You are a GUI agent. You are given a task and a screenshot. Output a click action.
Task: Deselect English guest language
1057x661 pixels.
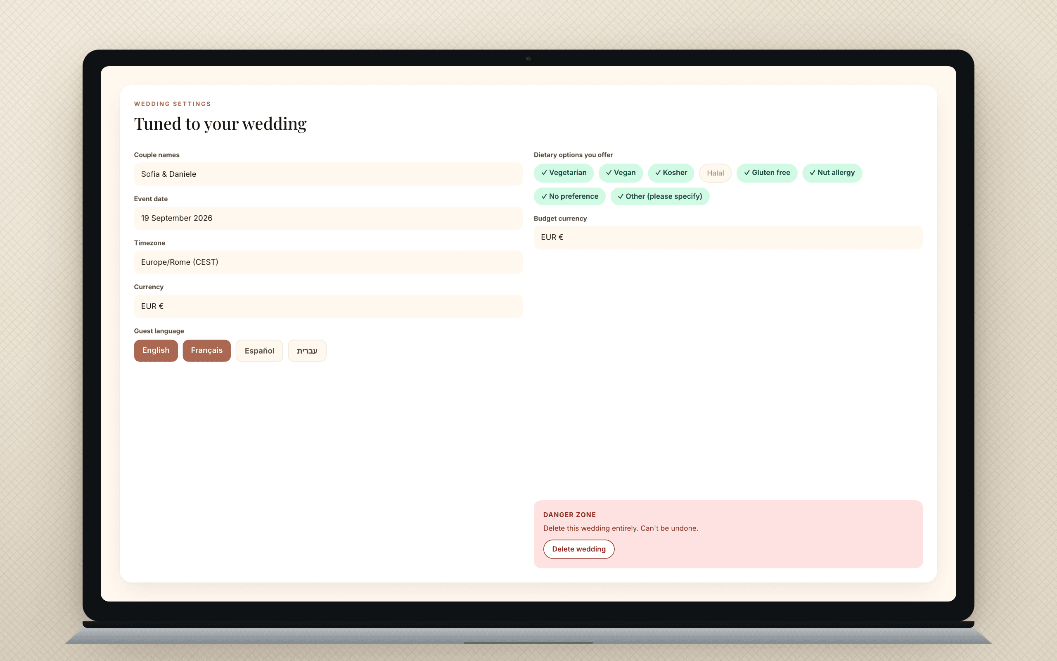(x=156, y=351)
